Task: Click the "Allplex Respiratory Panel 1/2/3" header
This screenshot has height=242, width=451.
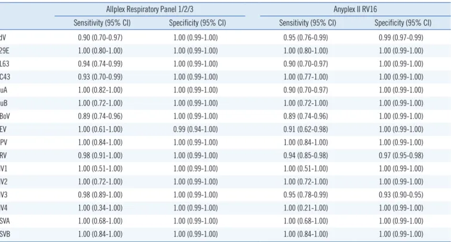Action: pyautogui.click(x=149, y=9)
